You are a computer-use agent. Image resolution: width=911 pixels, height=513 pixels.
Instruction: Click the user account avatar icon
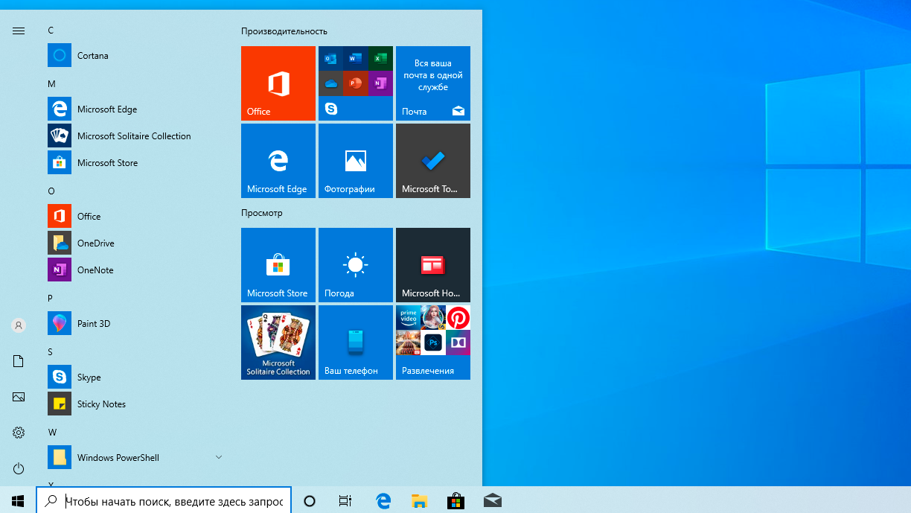(19, 325)
